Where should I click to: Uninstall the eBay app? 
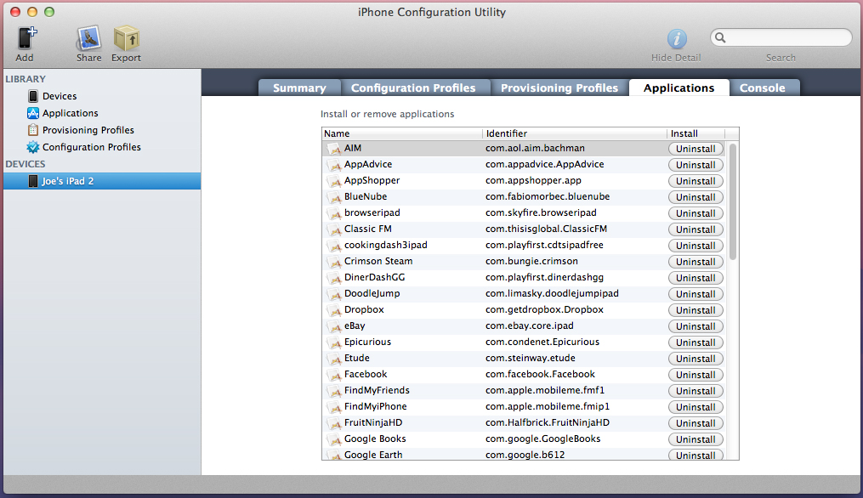tap(696, 326)
